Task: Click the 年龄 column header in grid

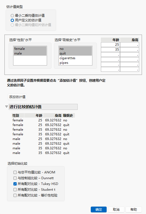Action: coord(110,40)
